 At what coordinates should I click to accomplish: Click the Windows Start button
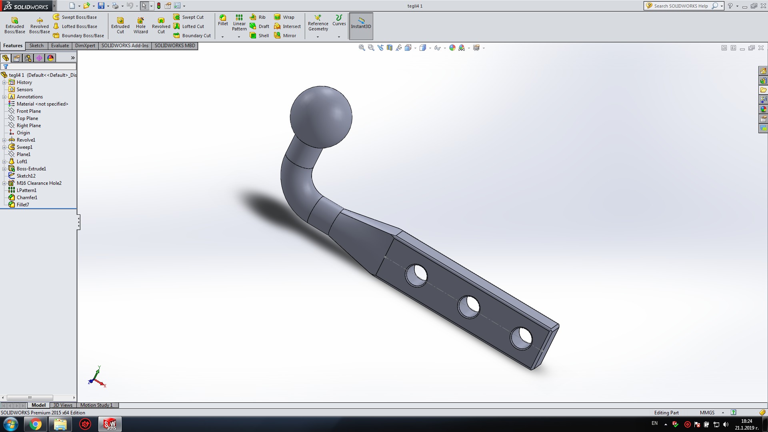[10, 424]
